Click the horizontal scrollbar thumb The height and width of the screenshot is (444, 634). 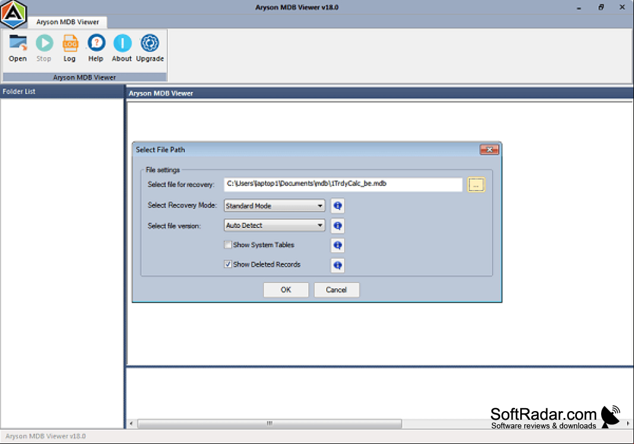[x=270, y=423]
